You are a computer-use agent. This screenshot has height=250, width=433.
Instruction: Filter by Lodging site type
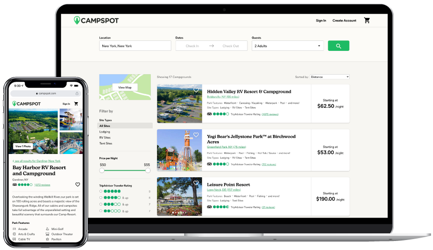[x=105, y=132]
